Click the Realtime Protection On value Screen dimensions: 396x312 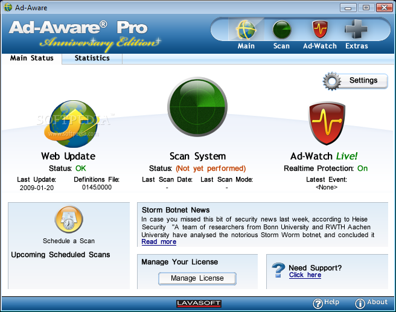pos(362,168)
